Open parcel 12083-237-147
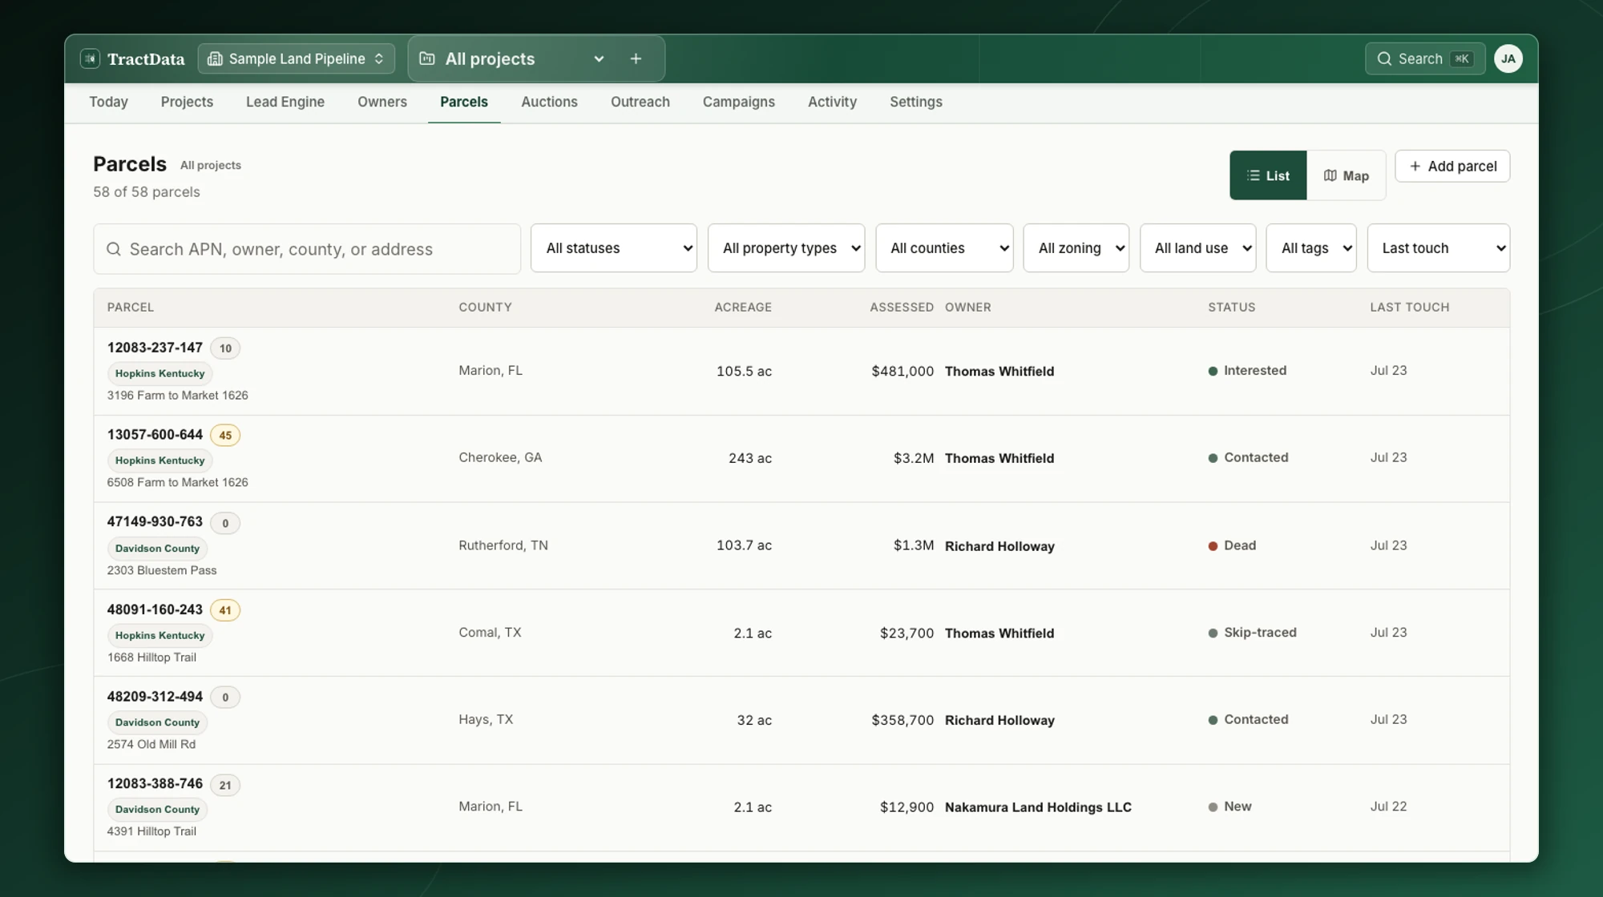The width and height of the screenshot is (1603, 897). (x=155, y=348)
